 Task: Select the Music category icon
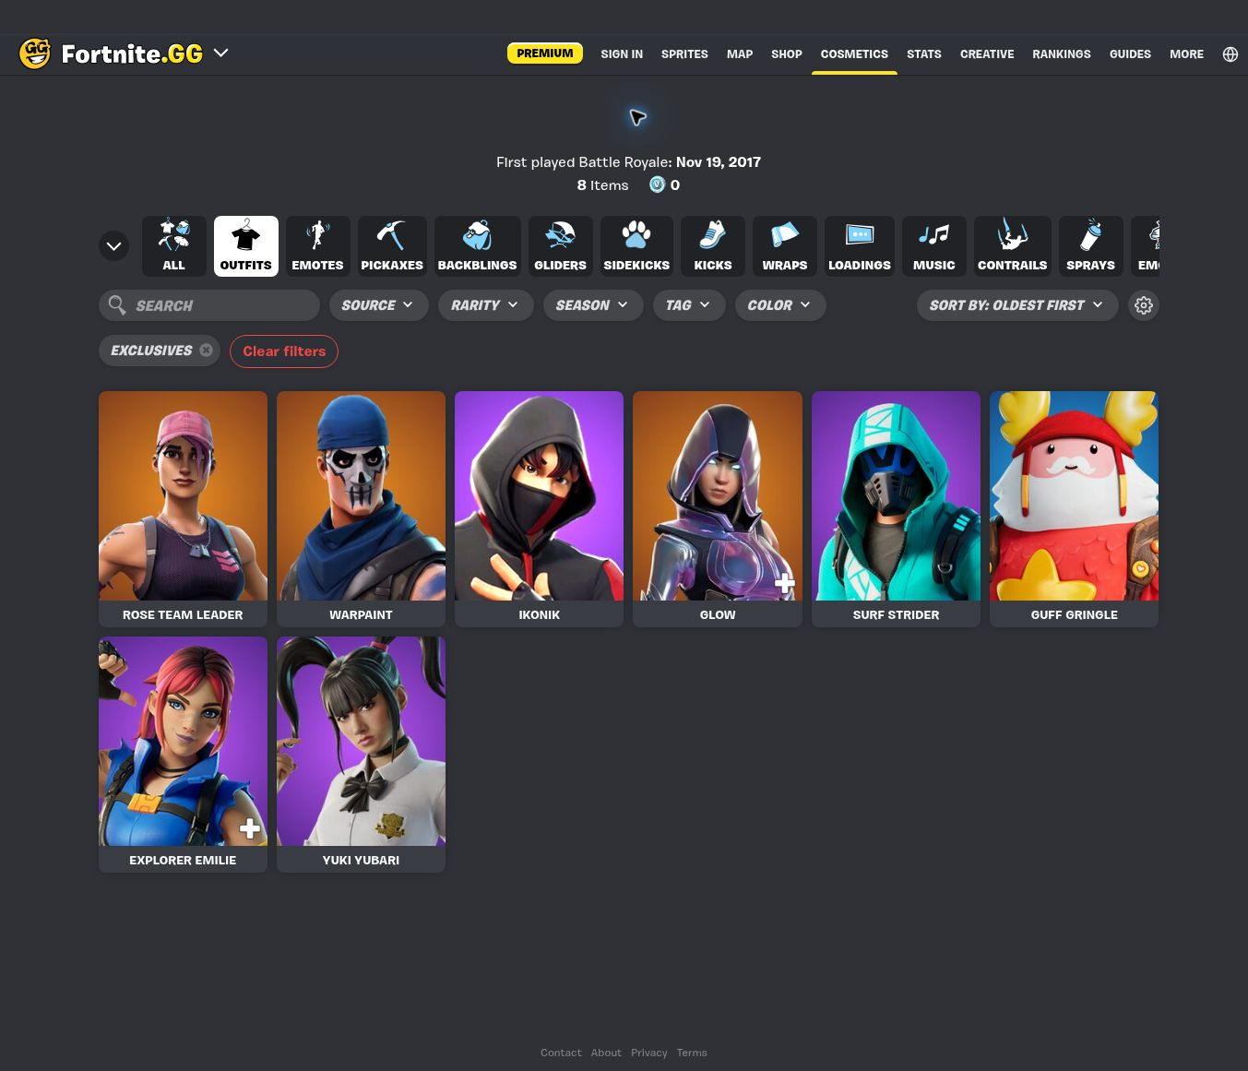coord(934,245)
